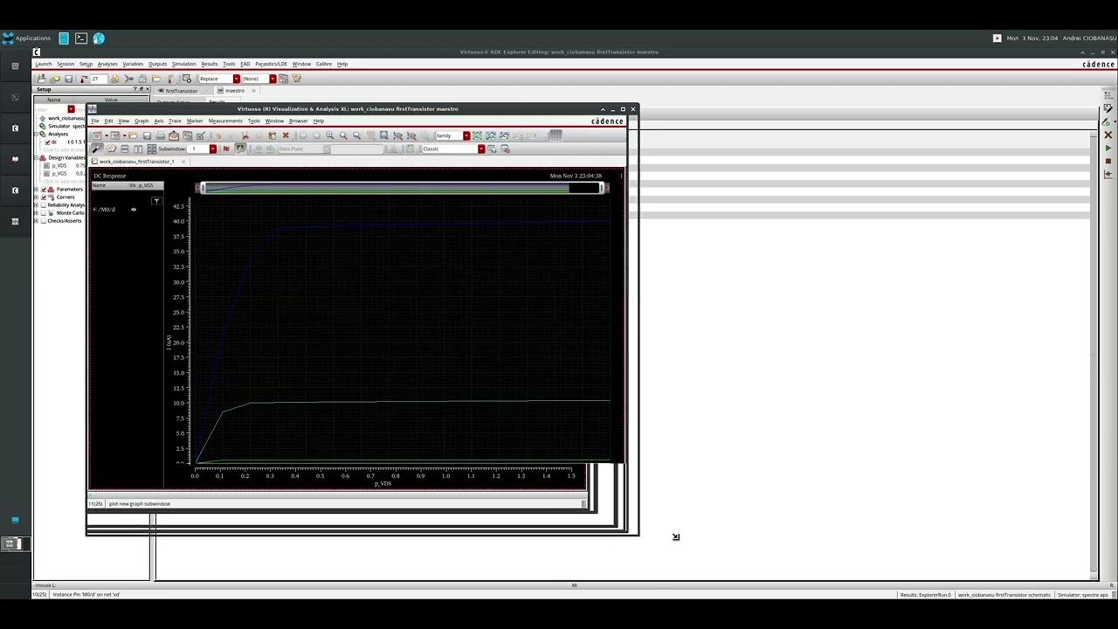Click the horizontal strip layout icon
This screenshot has width=1118, height=629.
124,149
